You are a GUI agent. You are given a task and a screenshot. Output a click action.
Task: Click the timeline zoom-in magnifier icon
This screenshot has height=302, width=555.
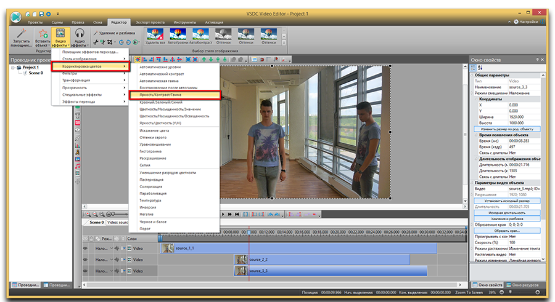point(88,214)
